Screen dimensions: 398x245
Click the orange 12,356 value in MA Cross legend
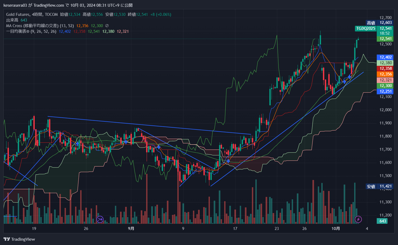(82, 26)
